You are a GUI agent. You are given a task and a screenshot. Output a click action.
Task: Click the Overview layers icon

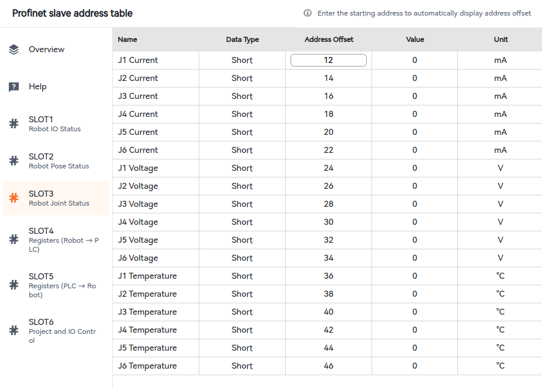click(14, 50)
